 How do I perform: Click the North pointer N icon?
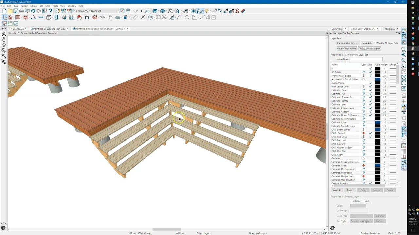150,17
